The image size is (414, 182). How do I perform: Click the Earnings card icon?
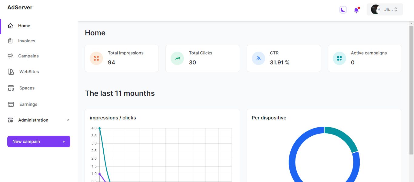pos(11,104)
